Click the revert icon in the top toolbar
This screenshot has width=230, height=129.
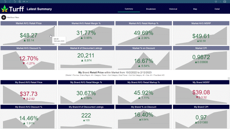coord(15,2)
